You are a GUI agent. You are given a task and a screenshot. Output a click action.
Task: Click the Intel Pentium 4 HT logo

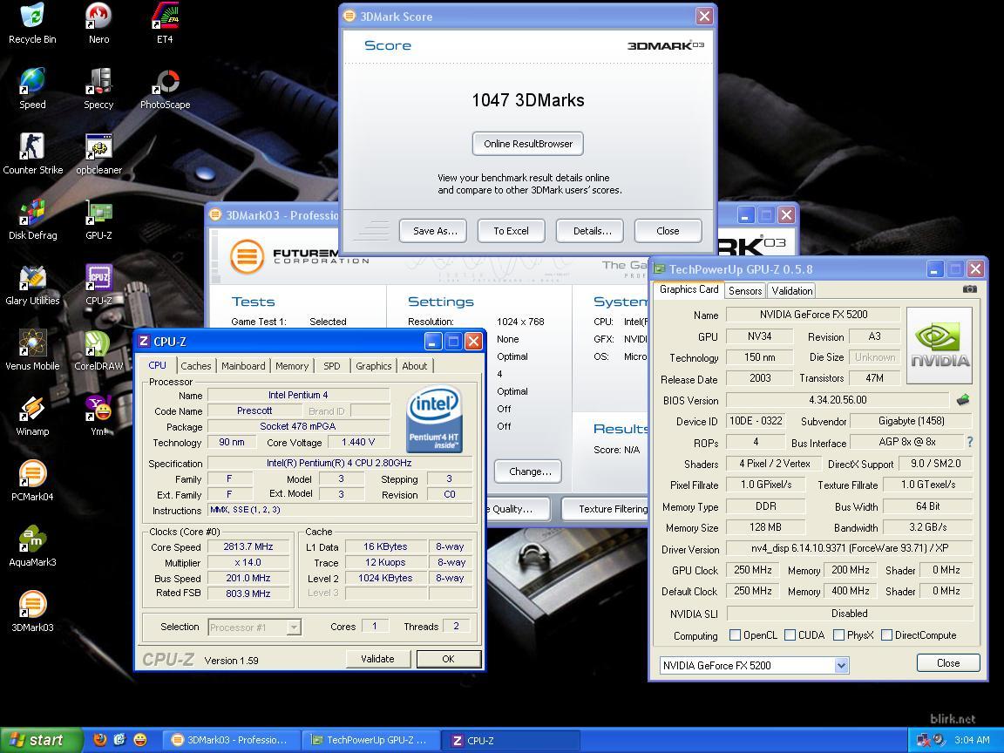pyautogui.click(x=435, y=418)
